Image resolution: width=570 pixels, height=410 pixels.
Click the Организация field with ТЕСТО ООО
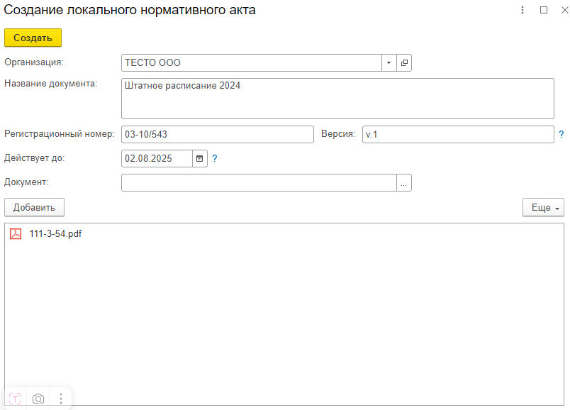252,63
